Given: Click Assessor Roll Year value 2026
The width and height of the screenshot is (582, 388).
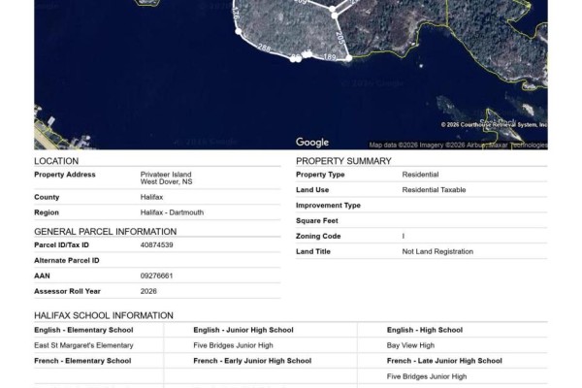Looking at the screenshot, I should pos(148,291).
